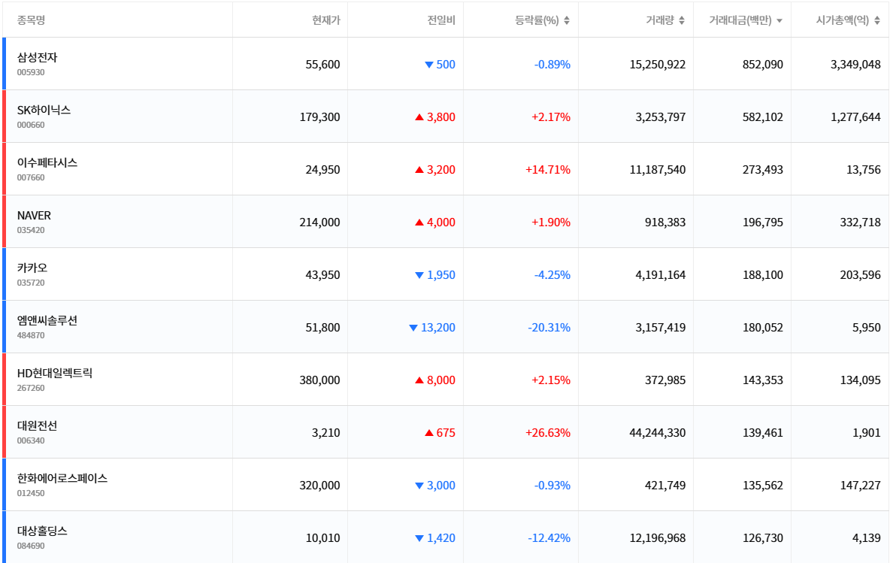The height and width of the screenshot is (563, 896).
Task: Click stock code 000660
Action: [x=31, y=126]
